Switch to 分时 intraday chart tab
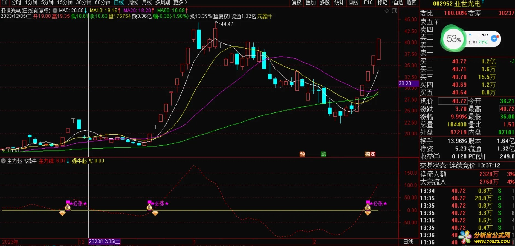Screen dimensions: 515x246 click(16, 2)
